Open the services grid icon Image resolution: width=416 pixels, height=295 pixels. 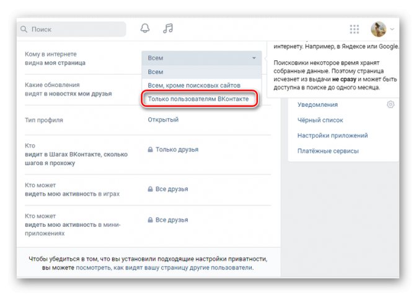click(x=354, y=29)
